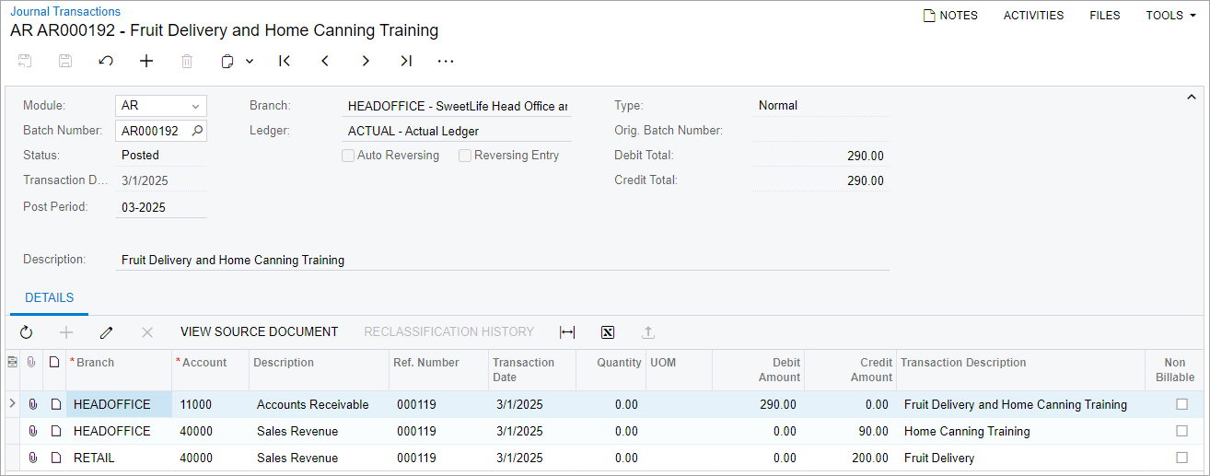Add a new record with the plus icon

(146, 62)
